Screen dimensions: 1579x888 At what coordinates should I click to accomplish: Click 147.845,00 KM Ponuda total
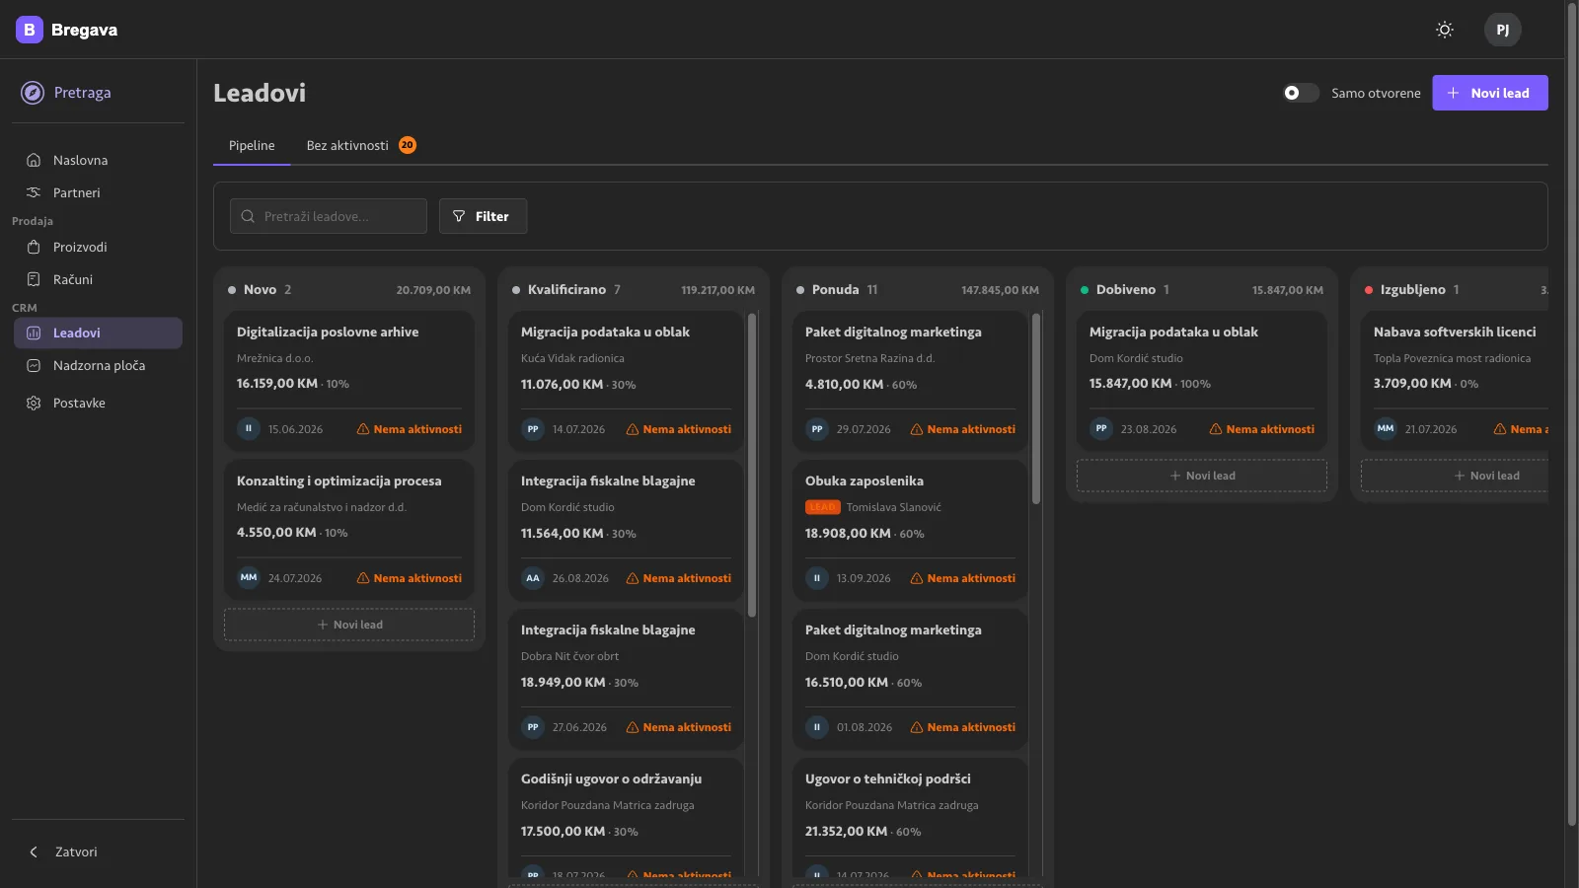(x=1000, y=290)
